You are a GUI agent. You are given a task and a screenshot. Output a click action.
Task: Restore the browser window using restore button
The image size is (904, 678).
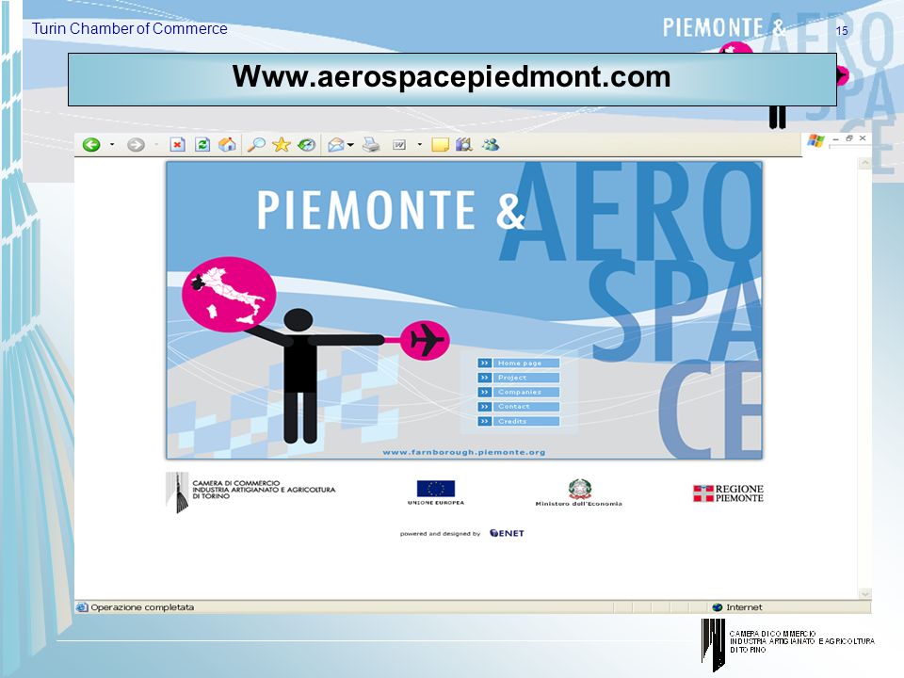848,138
